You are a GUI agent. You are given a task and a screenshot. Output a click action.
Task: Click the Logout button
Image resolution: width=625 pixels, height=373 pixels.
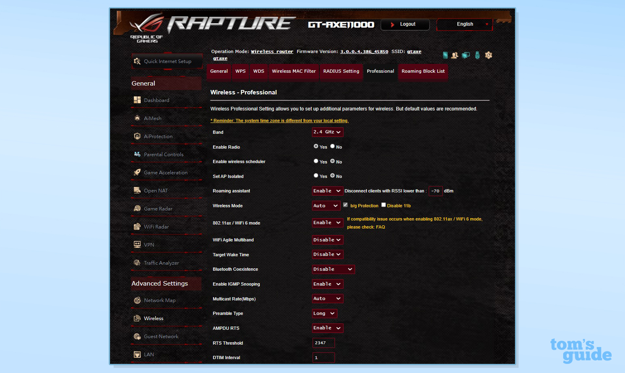(405, 24)
